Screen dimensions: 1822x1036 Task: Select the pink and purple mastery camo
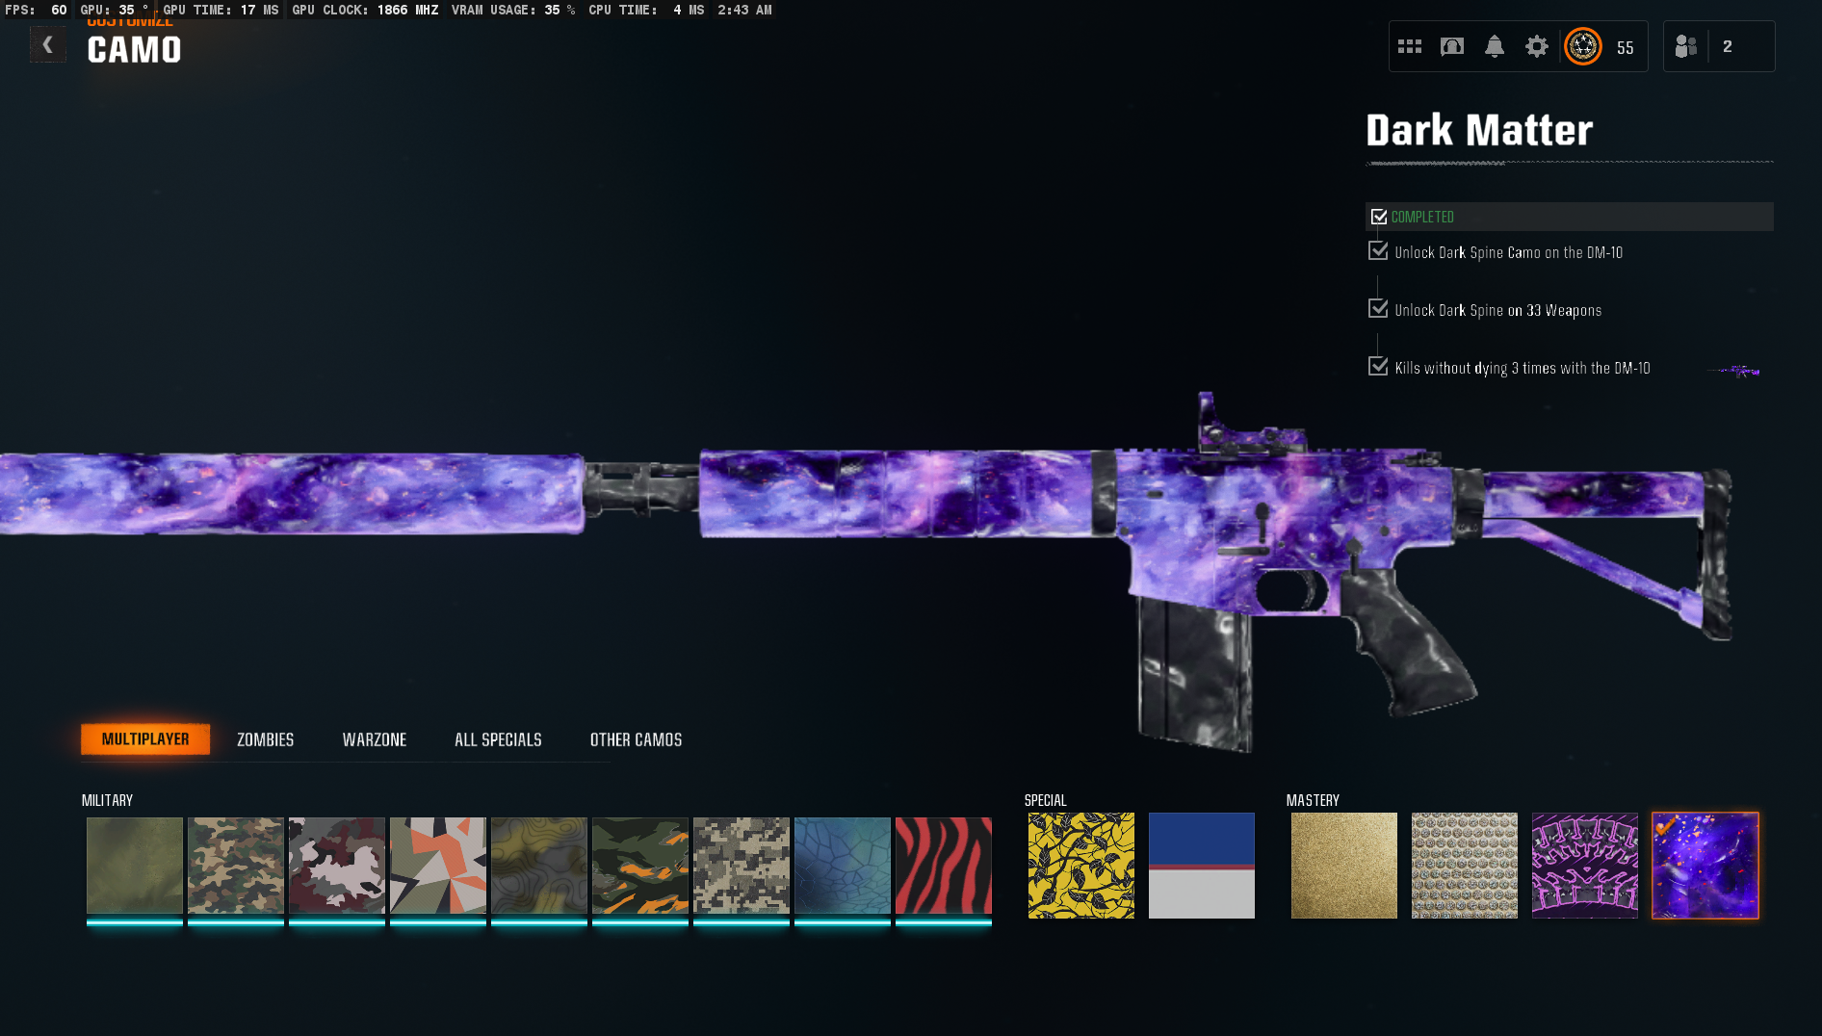coord(1585,866)
